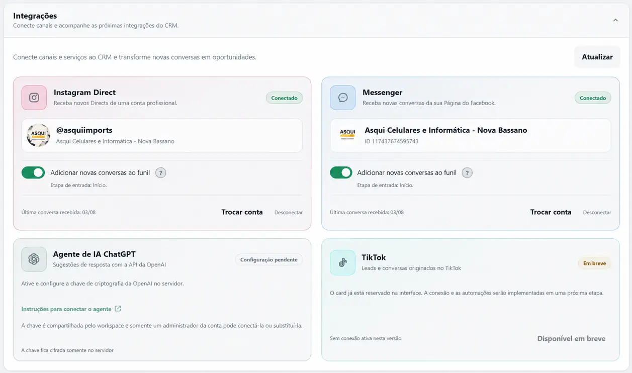Click Desconectar on the Instagram Direct card
The width and height of the screenshot is (632, 373).
pyautogui.click(x=289, y=213)
